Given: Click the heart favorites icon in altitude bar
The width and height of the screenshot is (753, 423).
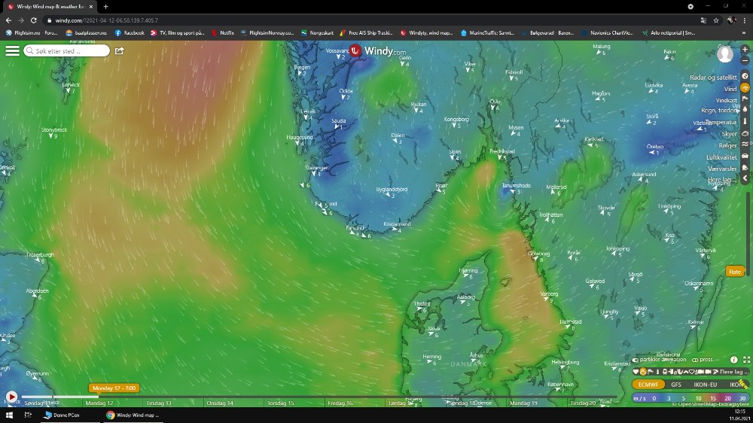Looking at the screenshot, I should (x=636, y=372).
